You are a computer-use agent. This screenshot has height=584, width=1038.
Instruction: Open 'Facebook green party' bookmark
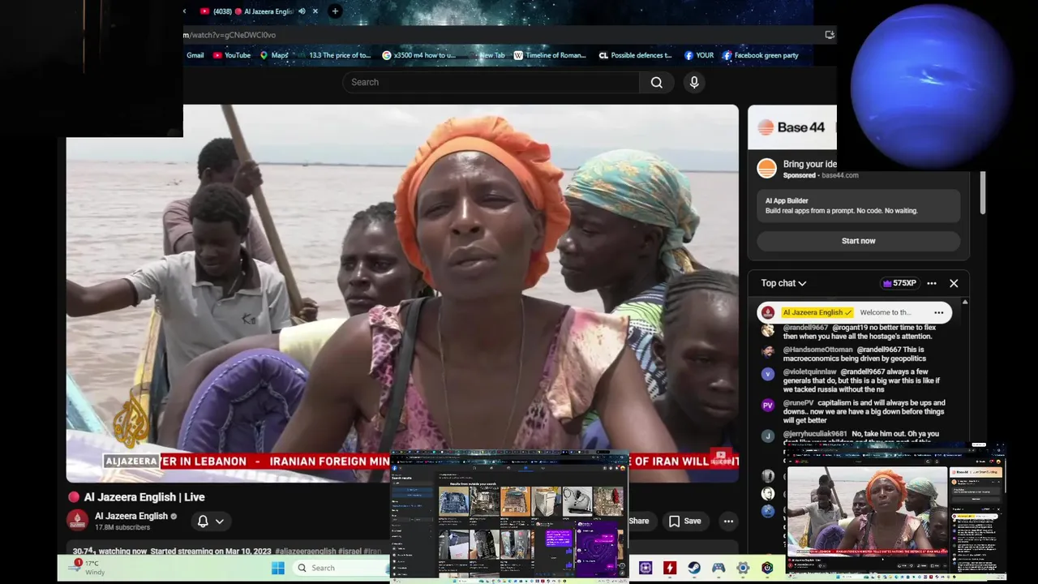pyautogui.click(x=761, y=55)
